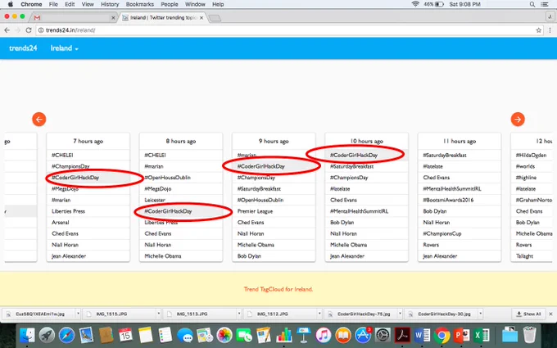
Task: Open options arrow for IMG_1513.JPG download
Action: [238, 314]
